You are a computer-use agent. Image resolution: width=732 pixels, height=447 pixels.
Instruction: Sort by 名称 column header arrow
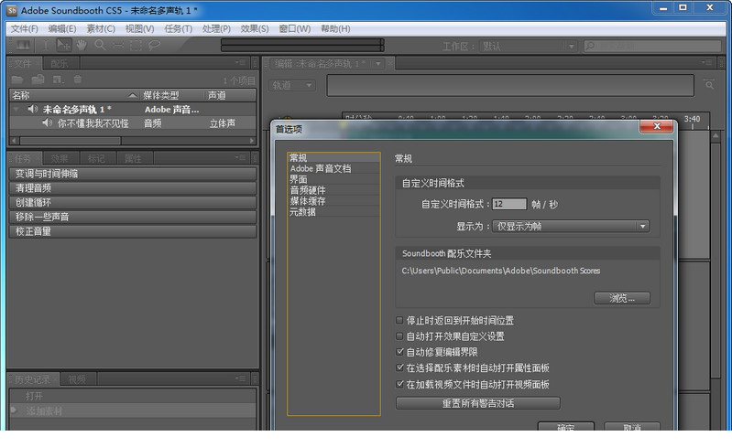[x=133, y=95]
